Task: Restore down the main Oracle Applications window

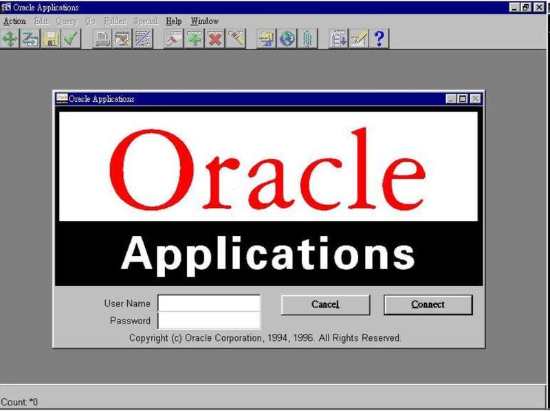Action: (x=526, y=8)
